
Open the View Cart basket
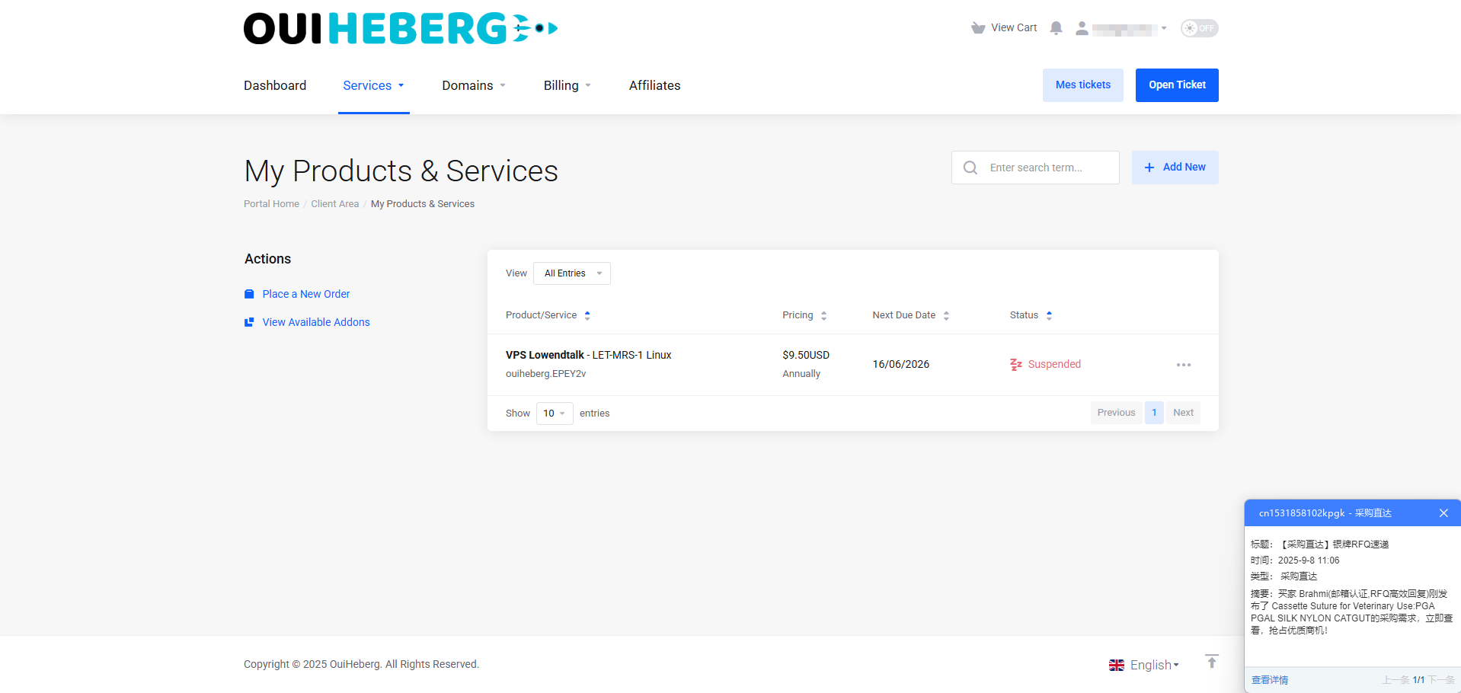[1004, 28]
